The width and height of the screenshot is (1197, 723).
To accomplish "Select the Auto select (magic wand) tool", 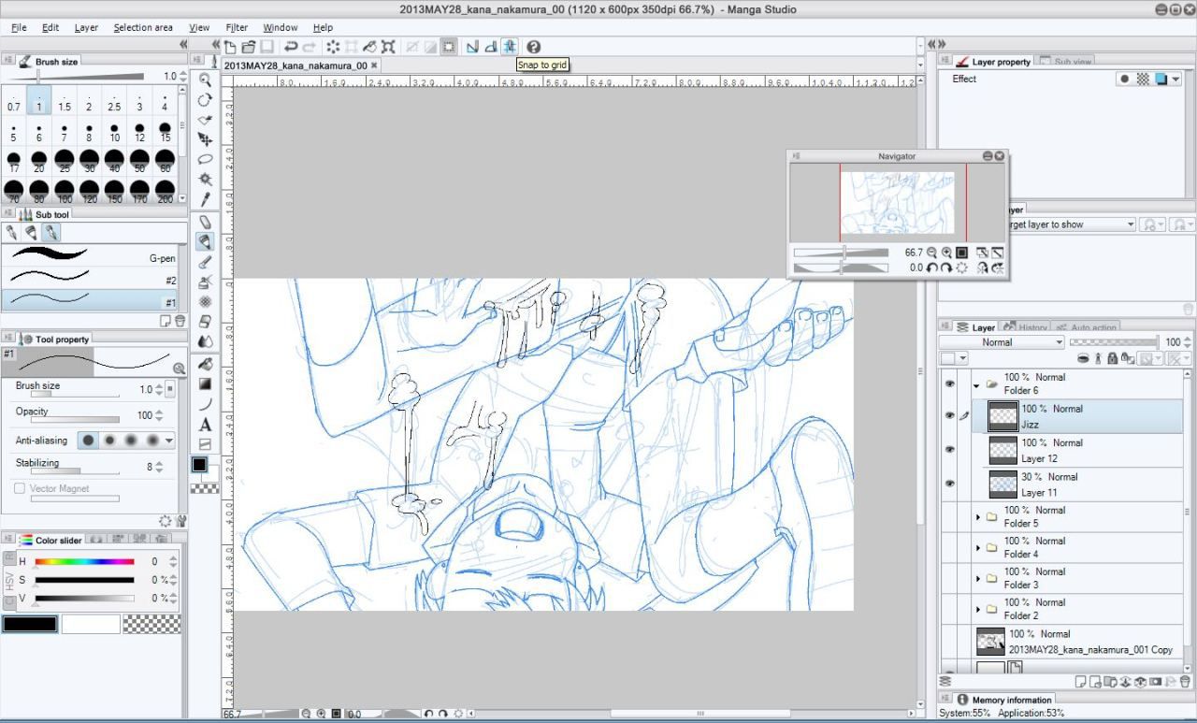I will coord(205,179).
